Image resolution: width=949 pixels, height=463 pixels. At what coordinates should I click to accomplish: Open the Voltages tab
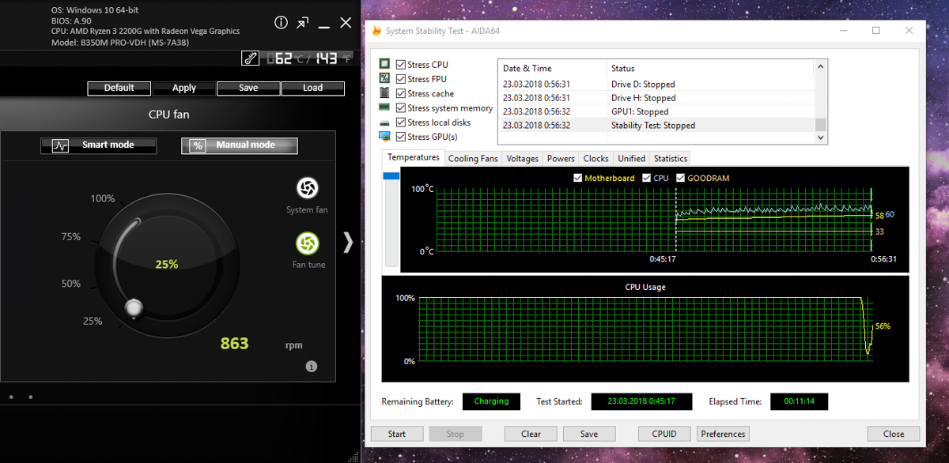522,159
